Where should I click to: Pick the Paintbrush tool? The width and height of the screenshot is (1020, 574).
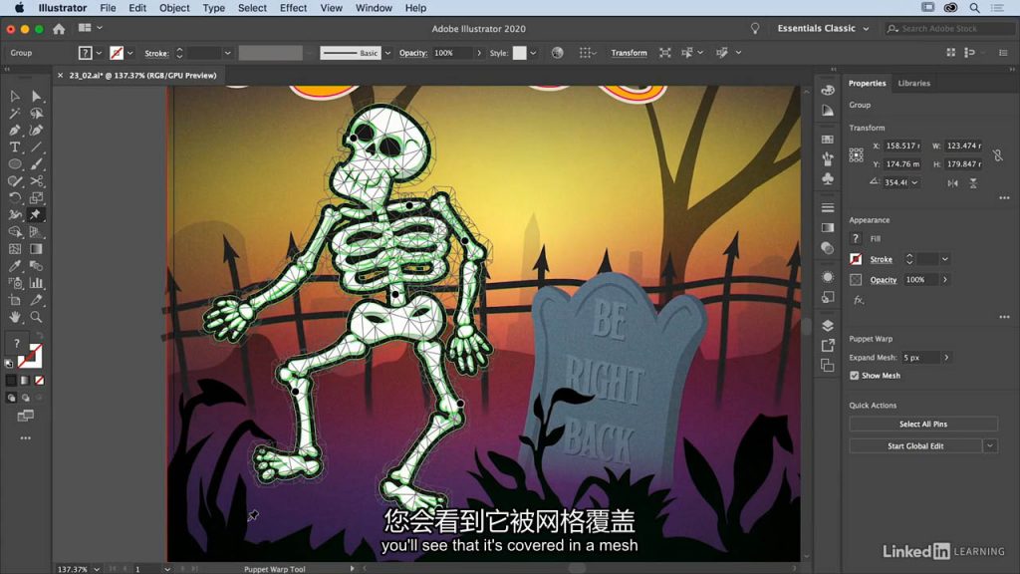[37, 164]
